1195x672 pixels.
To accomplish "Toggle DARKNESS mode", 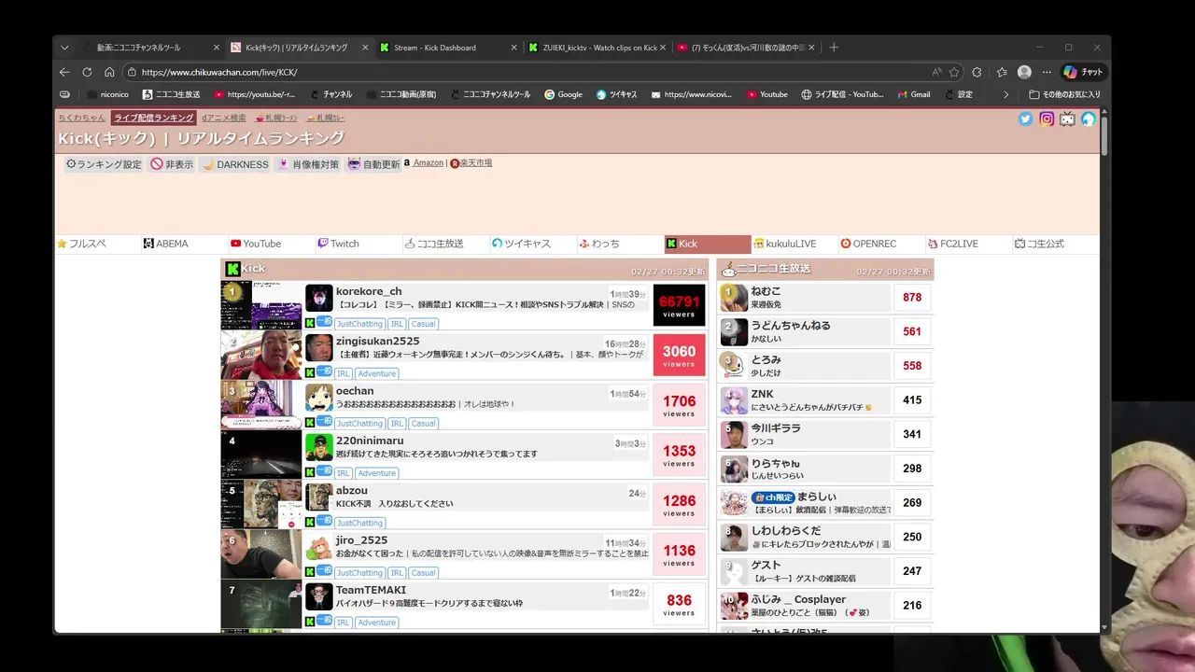I will (x=235, y=164).
